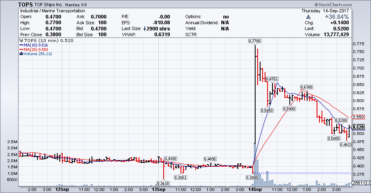Viewport: 371px width, 193px height.
Task: Click the 14Sep date axis marker
Action: coord(256,190)
